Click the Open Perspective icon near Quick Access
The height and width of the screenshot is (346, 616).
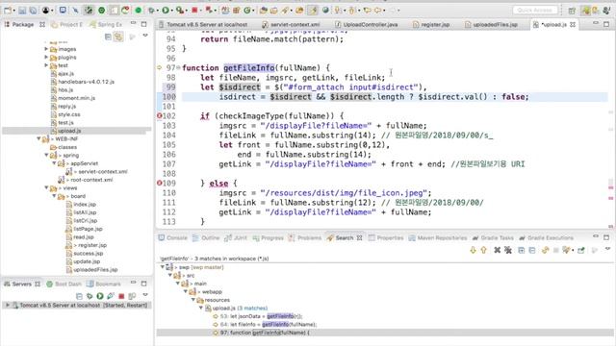point(572,11)
